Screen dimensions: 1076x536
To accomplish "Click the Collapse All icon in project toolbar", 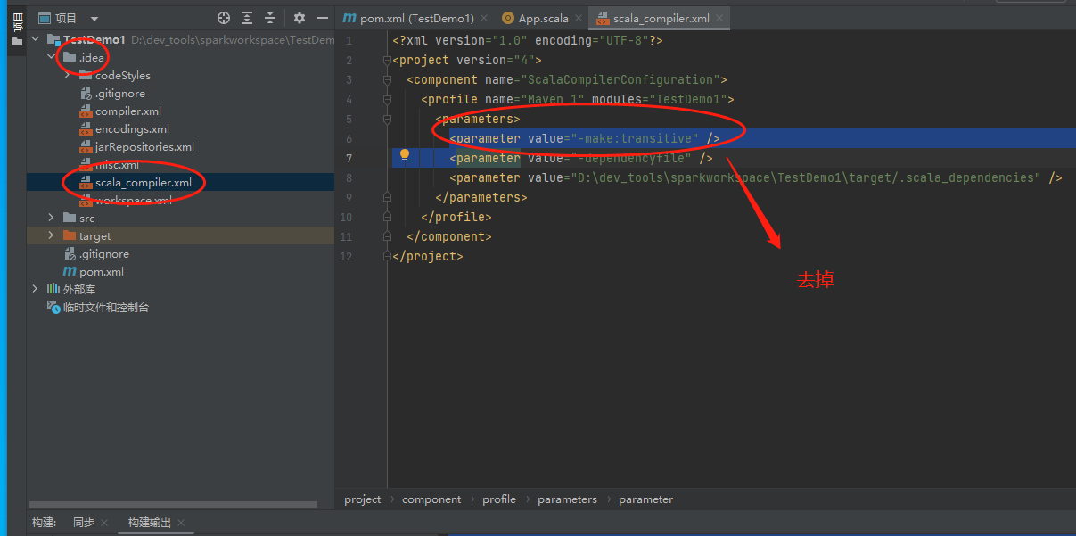I will (x=270, y=18).
